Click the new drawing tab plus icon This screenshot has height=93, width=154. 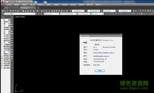click(x=38, y=8)
